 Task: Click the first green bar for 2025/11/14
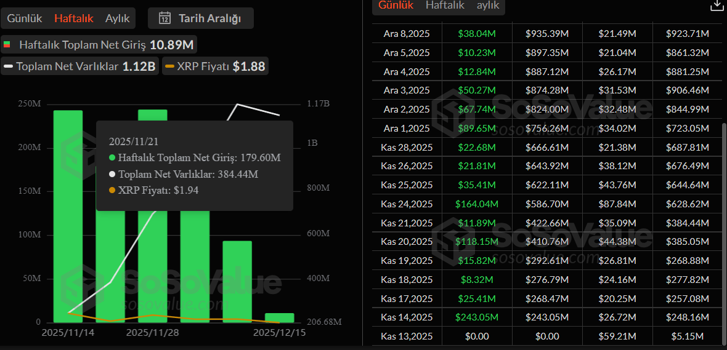coord(68,215)
